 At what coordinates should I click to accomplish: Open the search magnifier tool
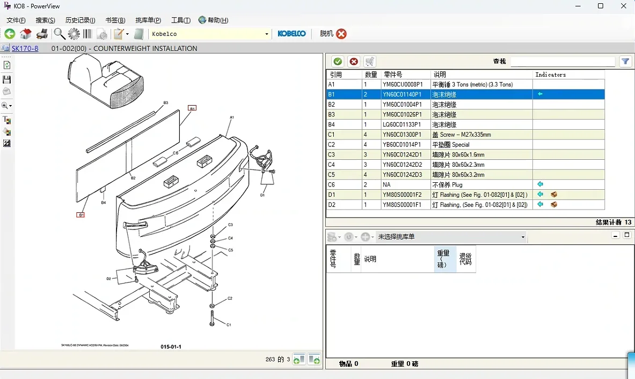[59, 34]
